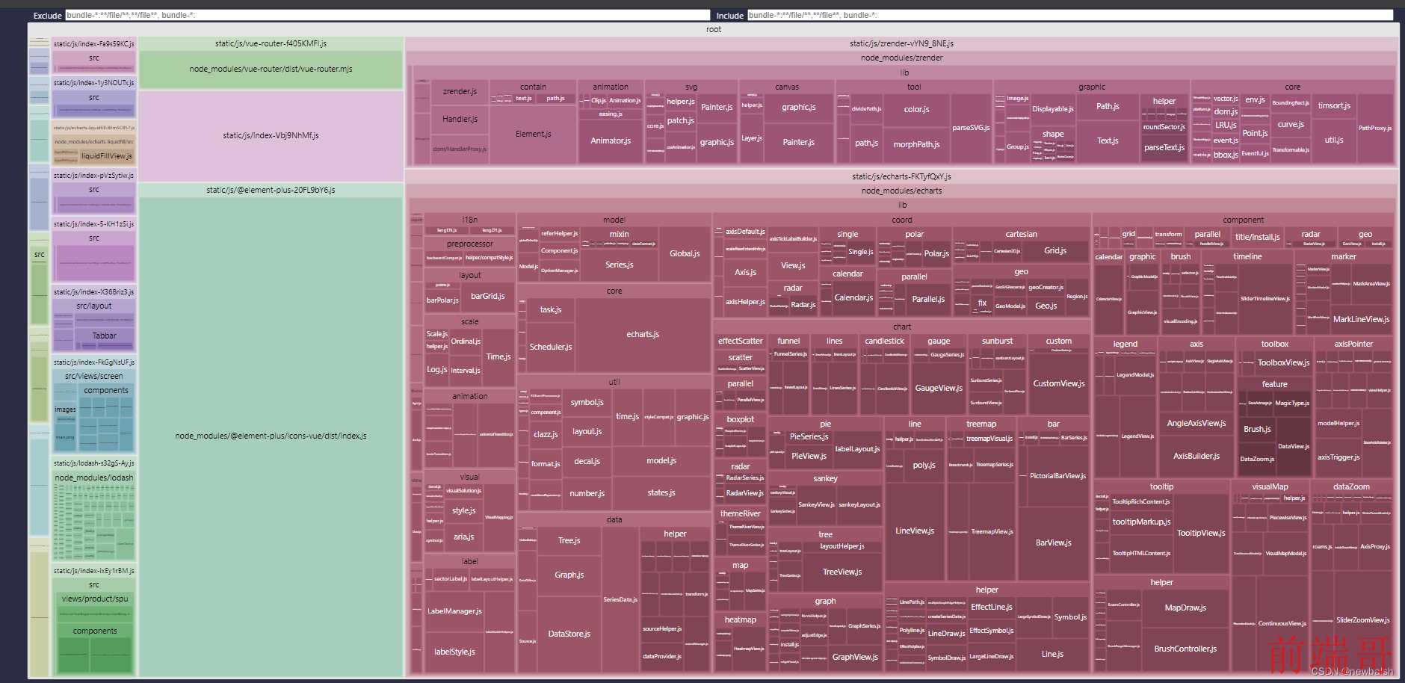Click the color.js block
The image size is (1405, 683).
pyautogui.click(x=916, y=110)
